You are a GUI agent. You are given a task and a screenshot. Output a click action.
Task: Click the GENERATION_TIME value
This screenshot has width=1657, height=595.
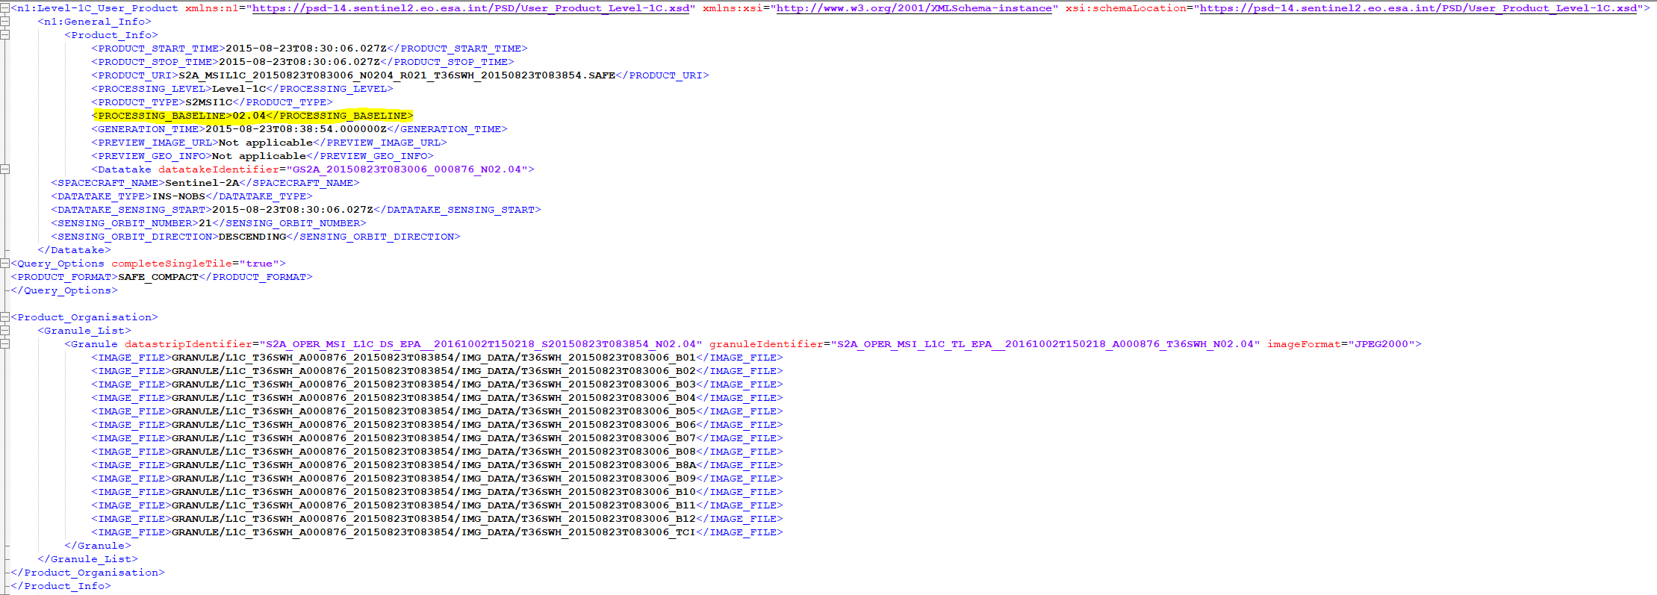coord(296,129)
